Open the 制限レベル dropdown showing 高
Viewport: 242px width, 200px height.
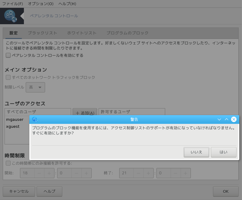tap(35, 87)
